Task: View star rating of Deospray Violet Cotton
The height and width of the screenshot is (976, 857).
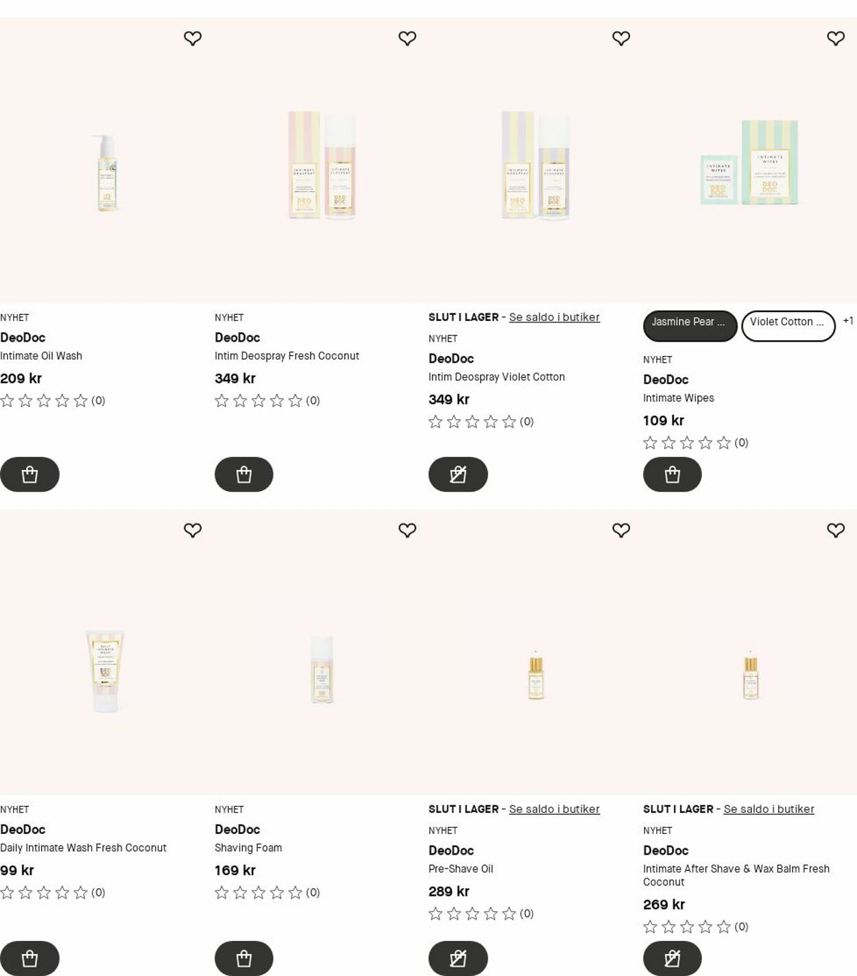Action: point(481,422)
